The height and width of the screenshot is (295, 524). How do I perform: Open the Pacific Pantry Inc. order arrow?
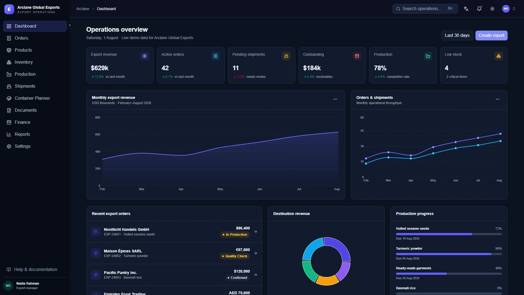[x=255, y=275]
